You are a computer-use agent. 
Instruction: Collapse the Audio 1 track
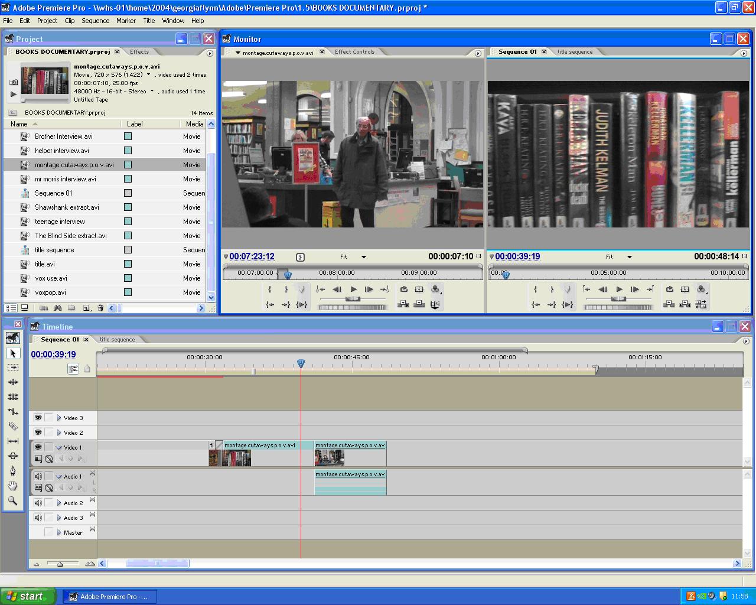59,476
